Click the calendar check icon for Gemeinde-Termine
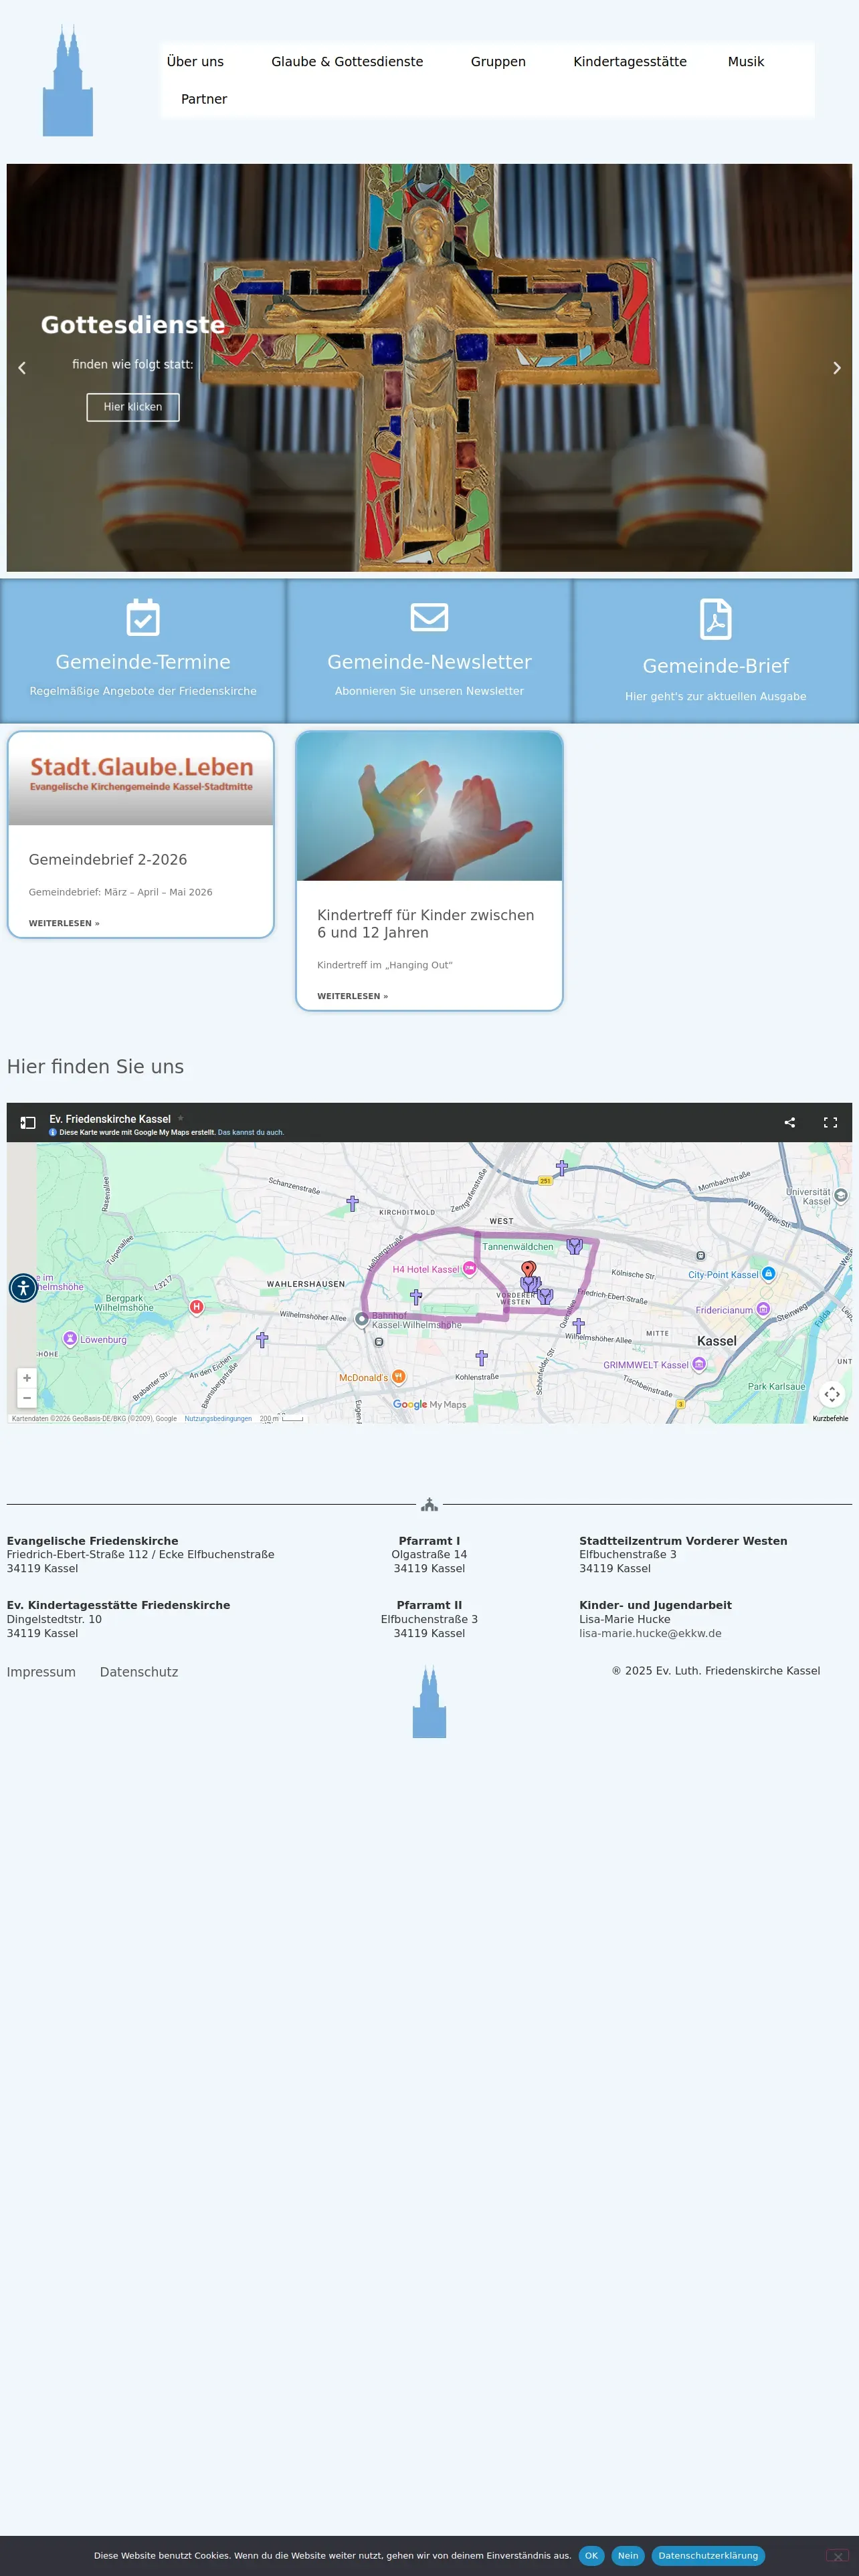 pos(143,617)
